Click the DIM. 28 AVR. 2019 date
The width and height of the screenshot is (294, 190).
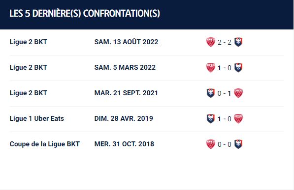click(x=124, y=118)
